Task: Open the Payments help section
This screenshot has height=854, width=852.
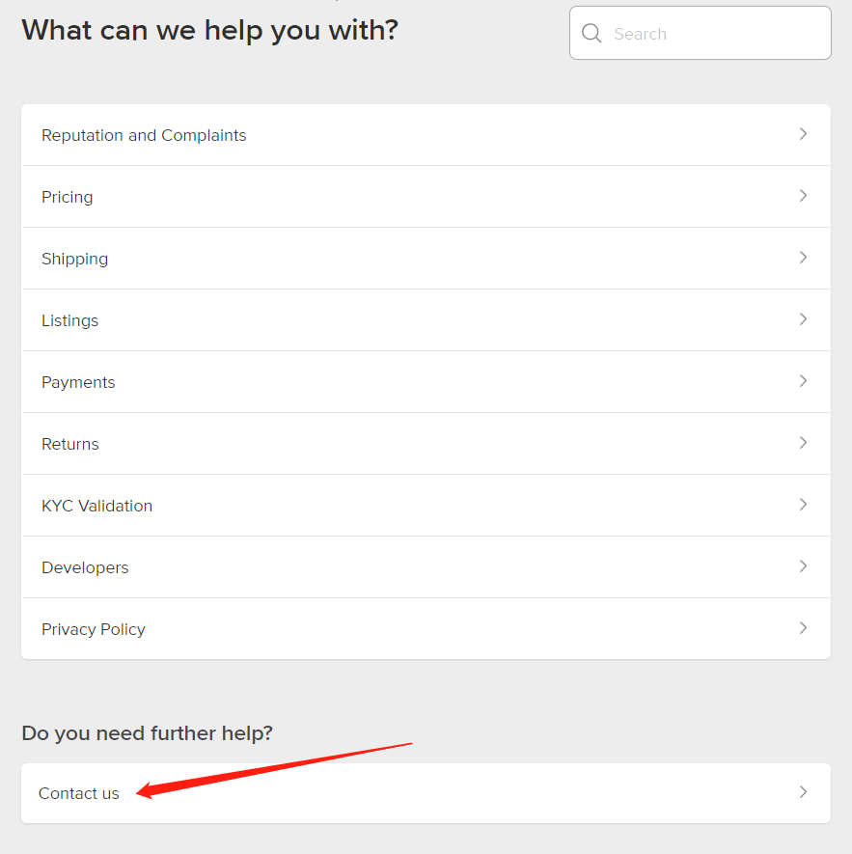Action: tap(78, 382)
